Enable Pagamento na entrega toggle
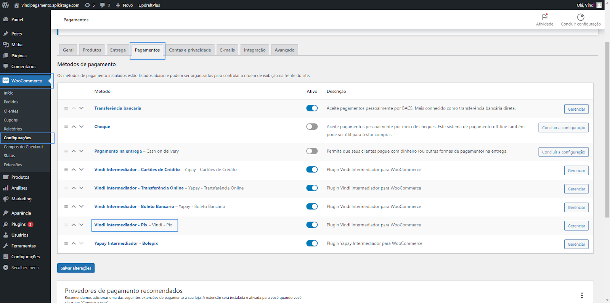Viewport: 610px width, 303px height. tap(312, 151)
